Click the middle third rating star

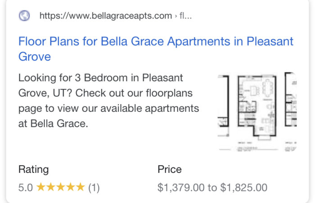pyautogui.click(x=61, y=187)
